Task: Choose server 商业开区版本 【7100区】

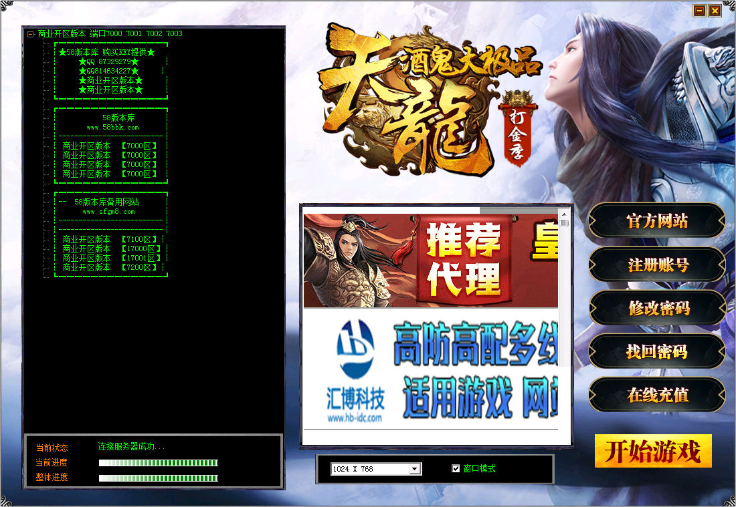Action: point(110,239)
